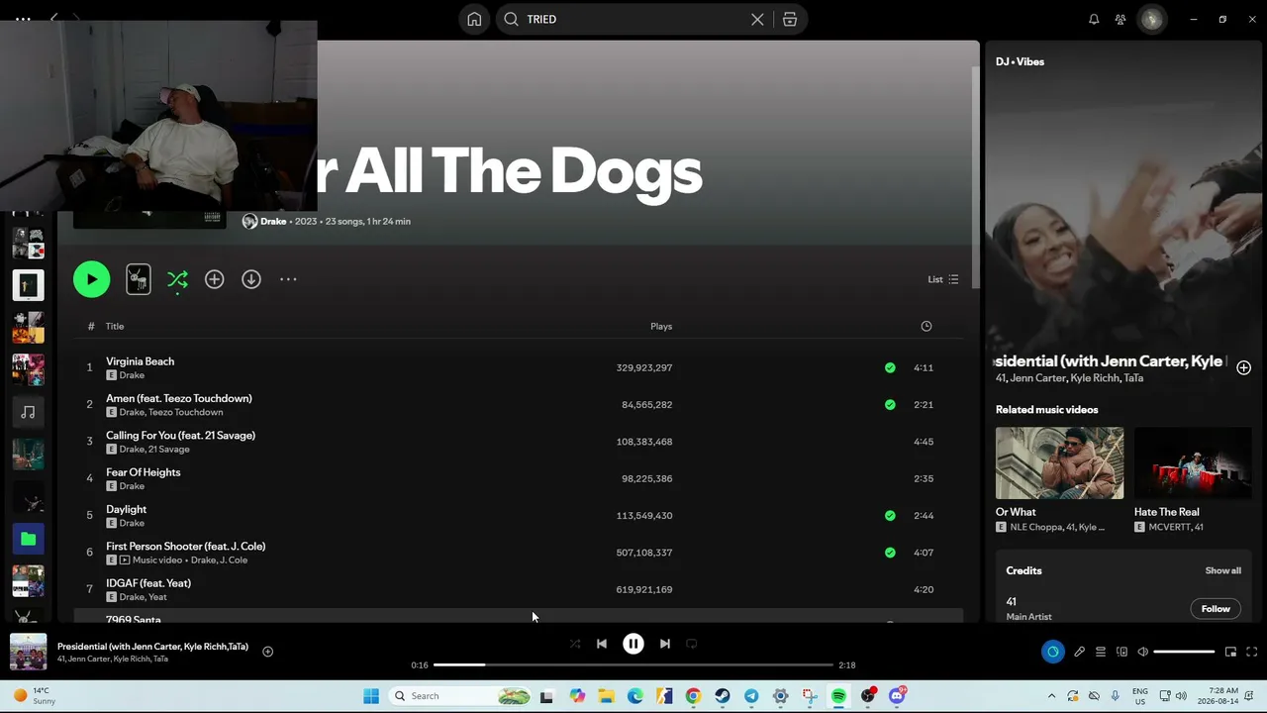Toggle saved checkmark for Amen
Viewport: 1267px width, 713px height.
pyautogui.click(x=890, y=404)
